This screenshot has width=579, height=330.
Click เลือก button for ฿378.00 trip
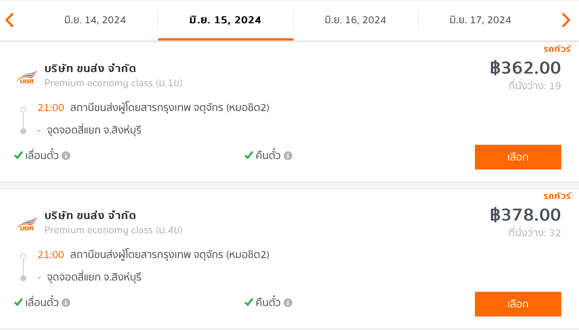click(x=518, y=304)
